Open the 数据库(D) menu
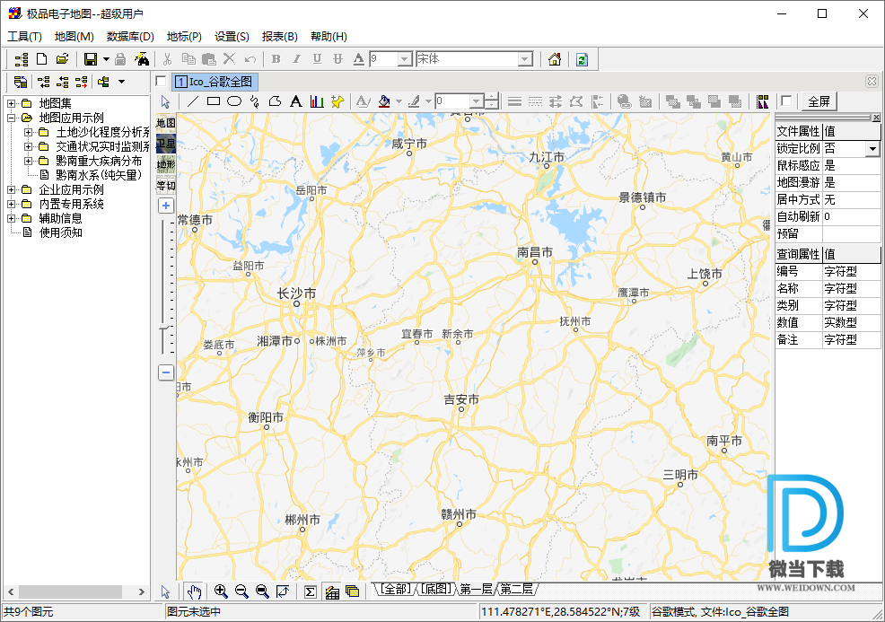Viewport: 885px width, 622px height. tap(130, 37)
